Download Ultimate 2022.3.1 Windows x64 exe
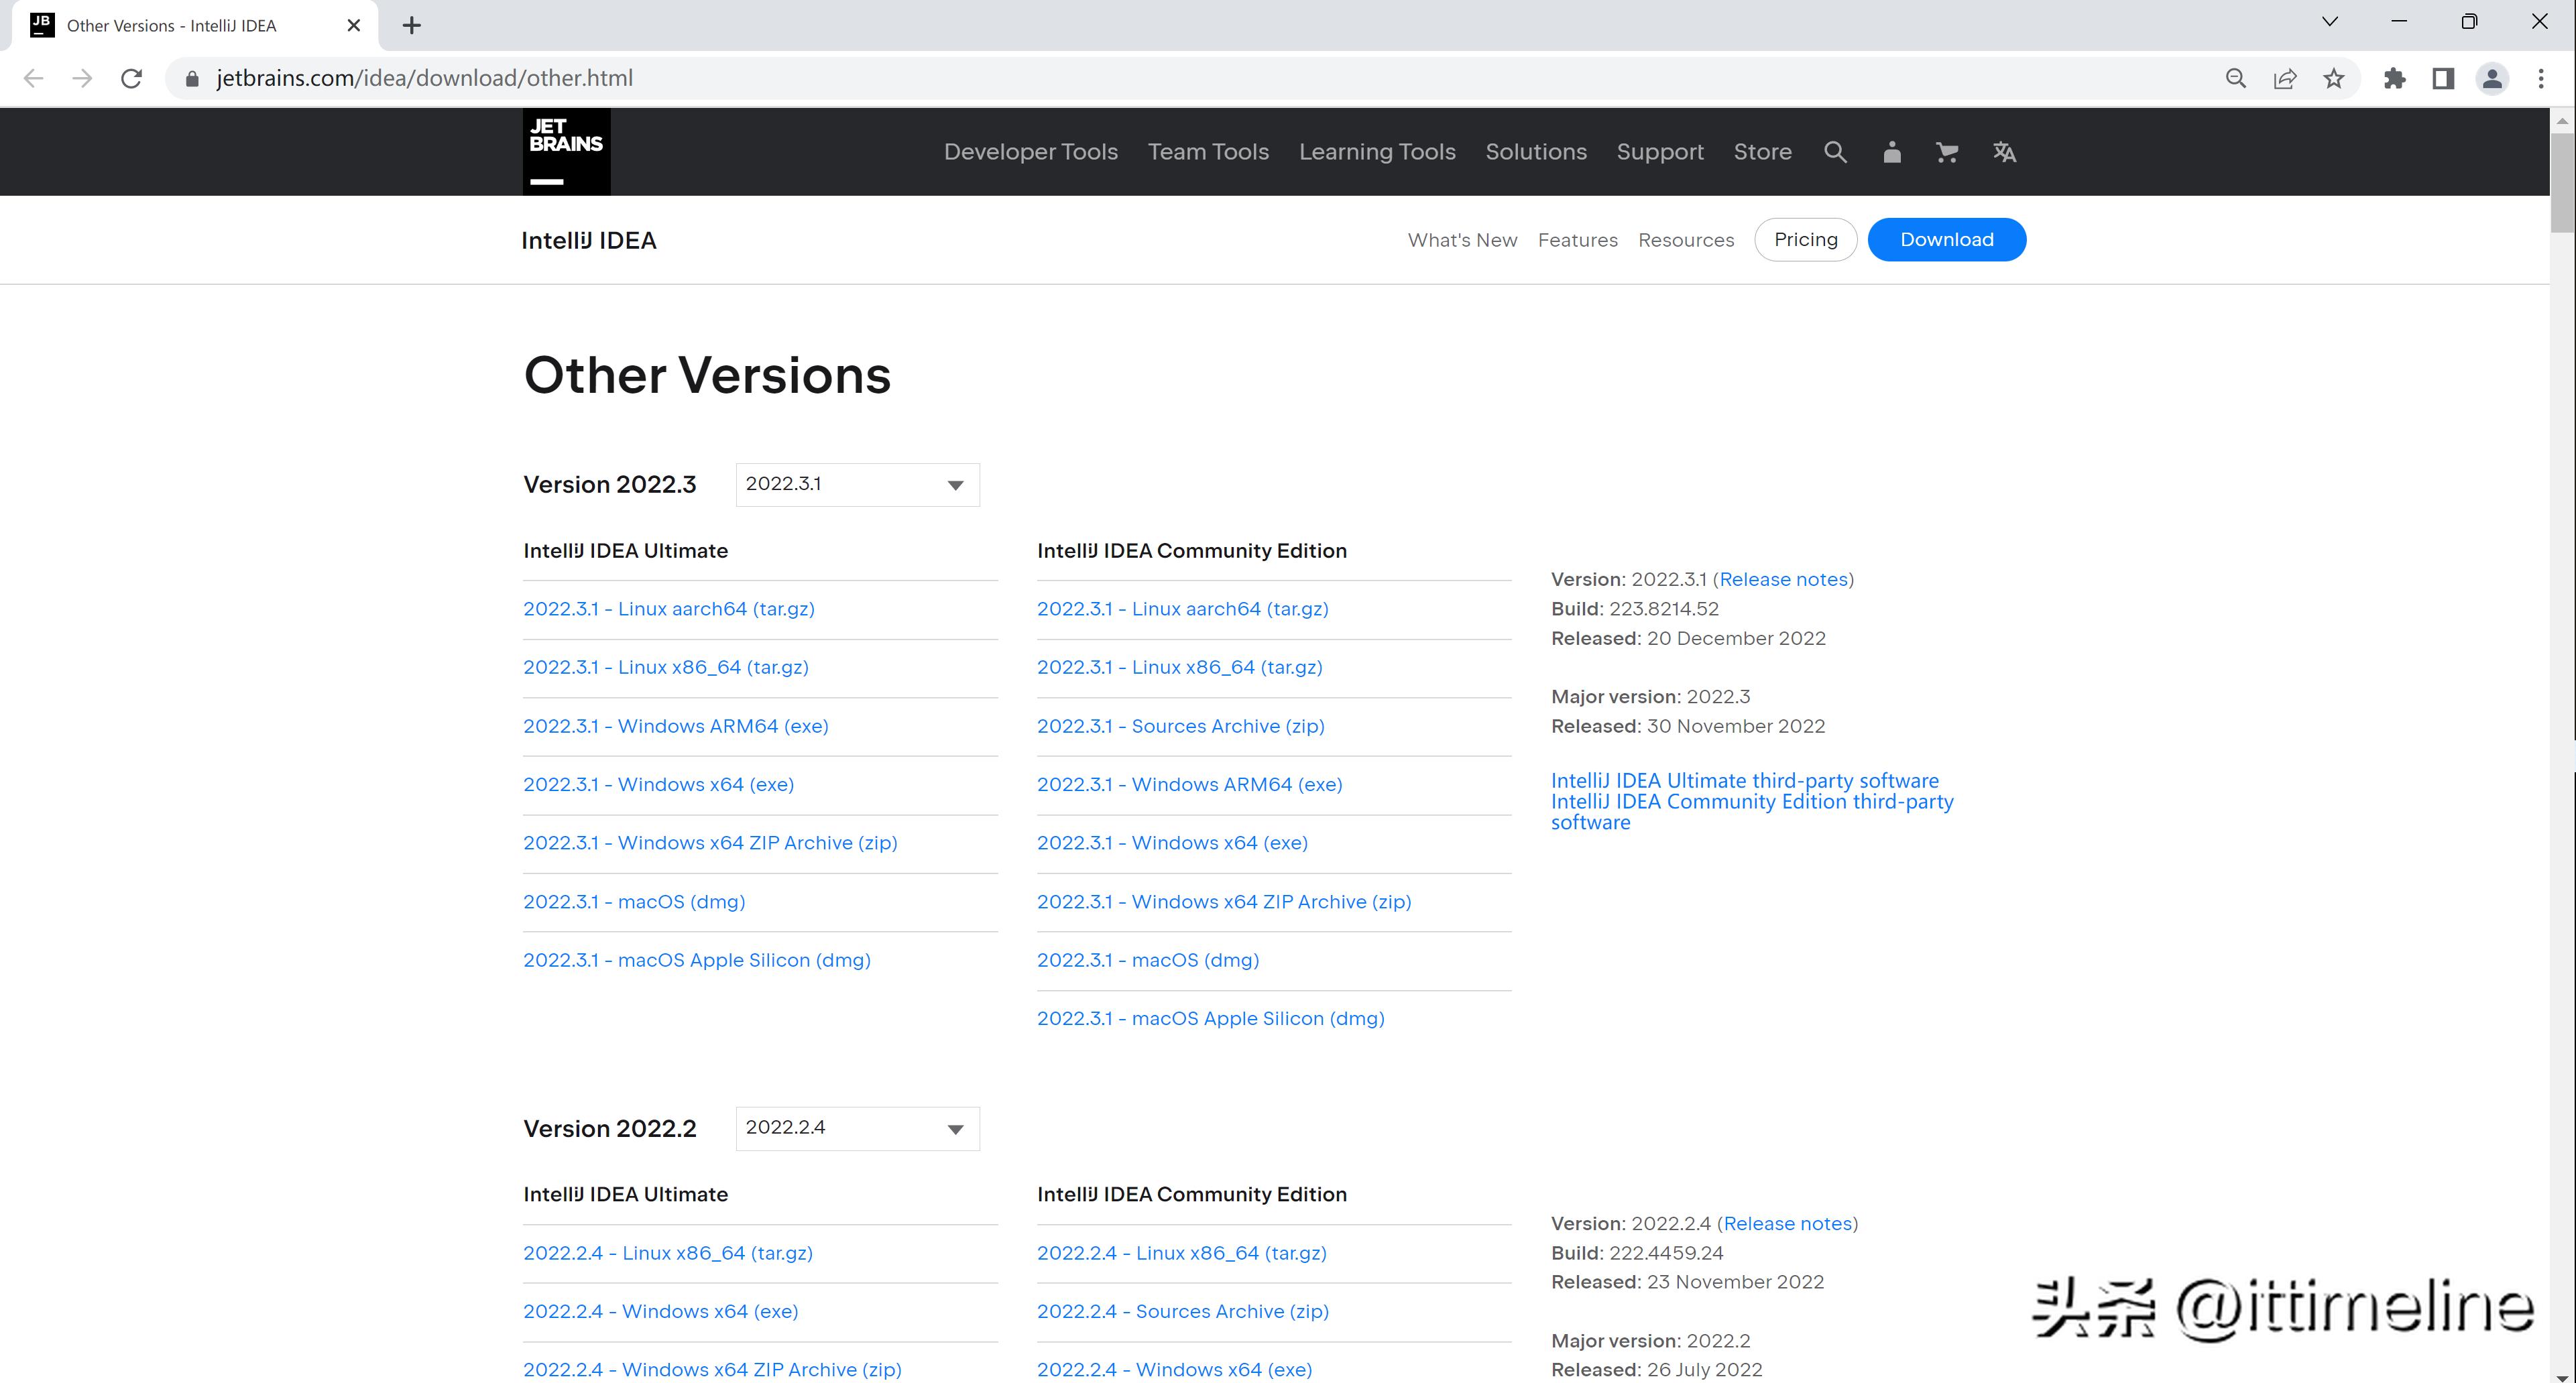Image resolution: width=2576 pixels, height=1383 pixels. click(658, 784)
